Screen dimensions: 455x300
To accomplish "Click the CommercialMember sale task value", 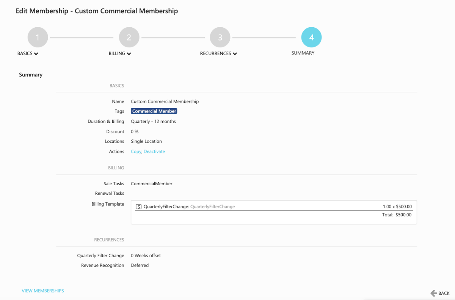I will pos(152,184).
